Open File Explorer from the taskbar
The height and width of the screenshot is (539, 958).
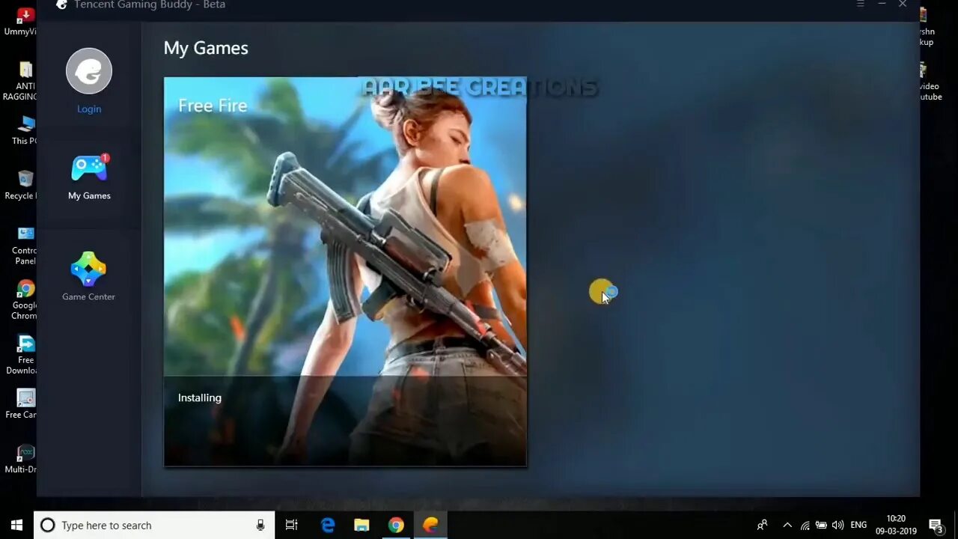pyautogui.click(x=361, y=525)
